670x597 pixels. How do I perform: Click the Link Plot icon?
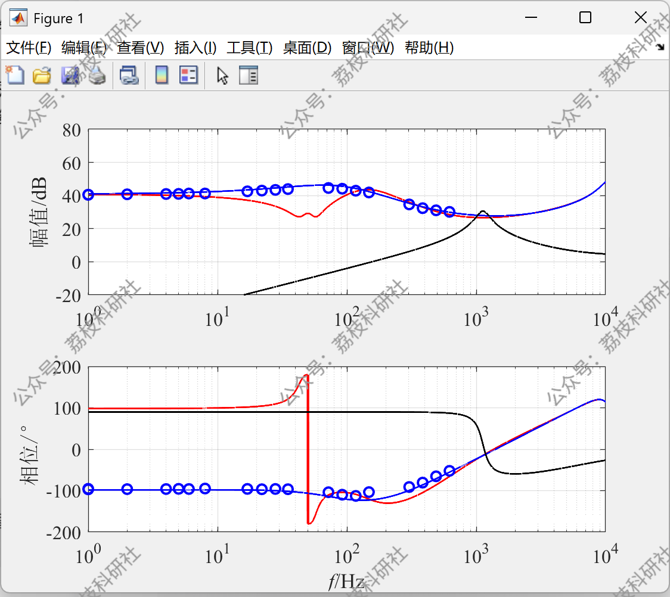129,75
